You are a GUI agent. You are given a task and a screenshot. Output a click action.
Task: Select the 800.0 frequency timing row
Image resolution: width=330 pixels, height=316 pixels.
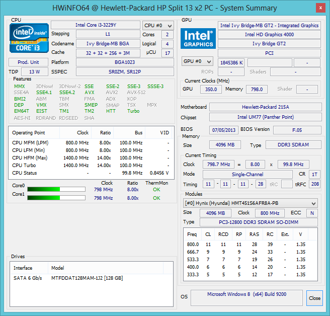250,245
